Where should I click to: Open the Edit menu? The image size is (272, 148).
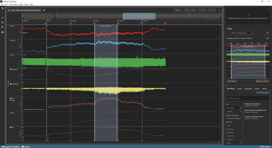[6, 4]
